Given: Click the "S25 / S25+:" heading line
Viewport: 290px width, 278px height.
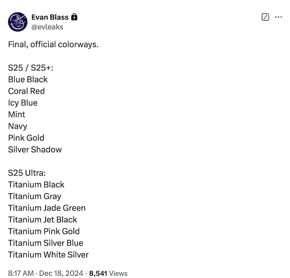Looking at the screenshot, I should [31, 68].
